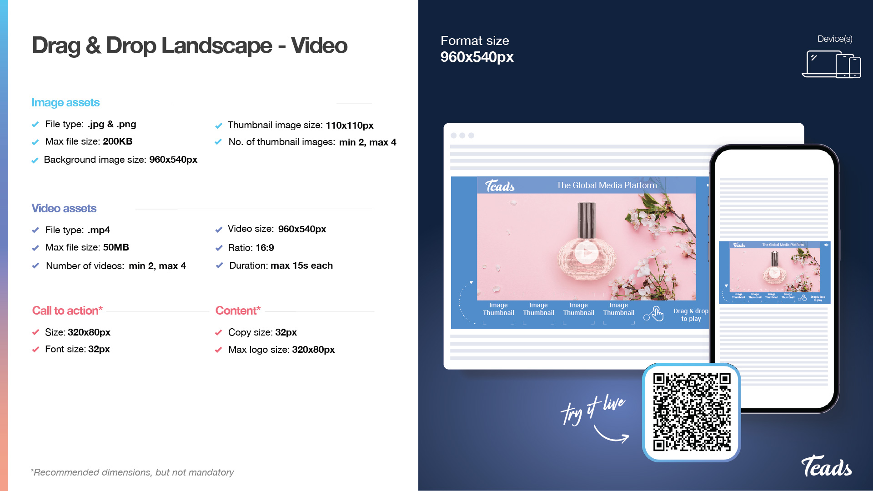Image resolution: width=873 pixels, height=491 pixels.
Task: Click the laptop and phone devices icon
Action: tap(831, 64)
